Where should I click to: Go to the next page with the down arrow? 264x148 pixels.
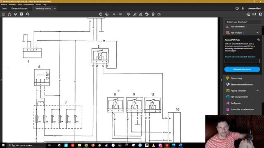pos(107,14)
